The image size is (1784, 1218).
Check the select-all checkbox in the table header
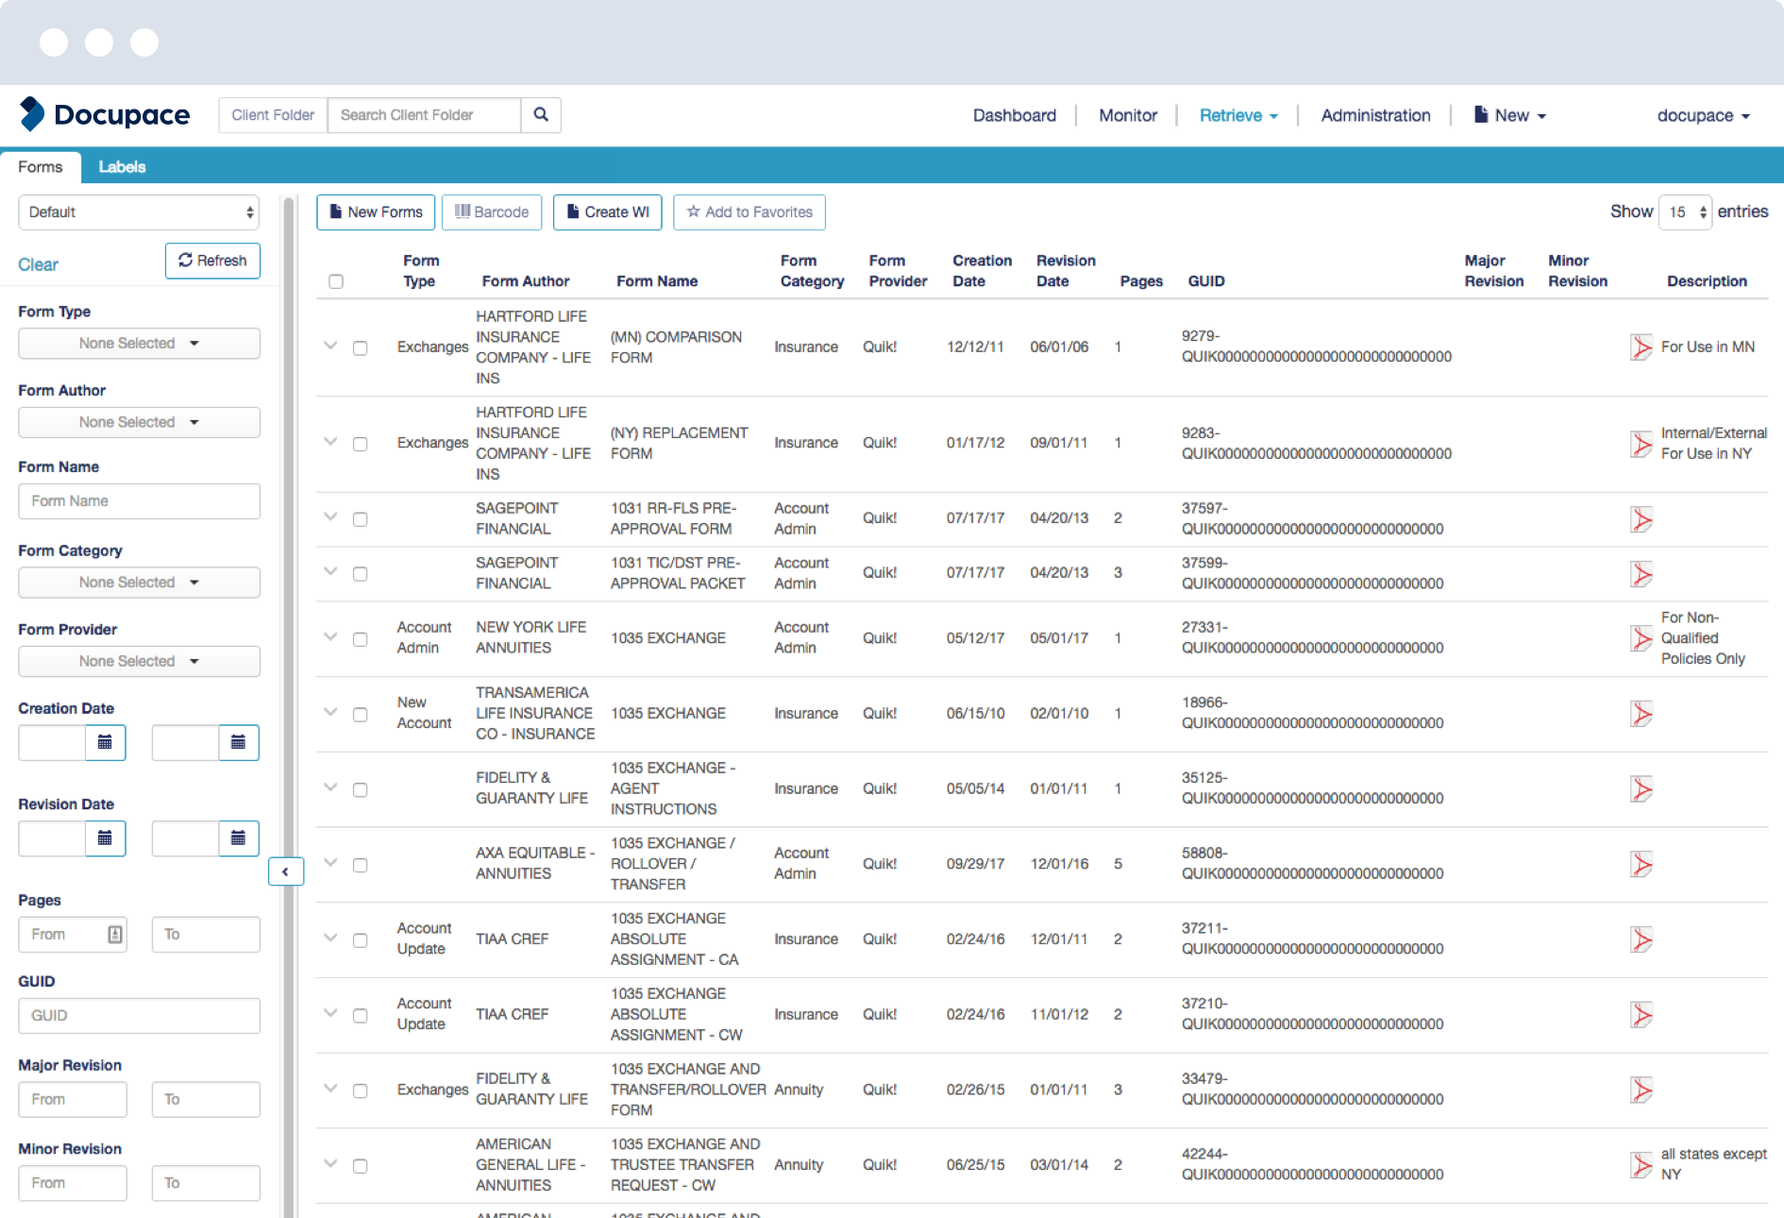coord(336,280)
